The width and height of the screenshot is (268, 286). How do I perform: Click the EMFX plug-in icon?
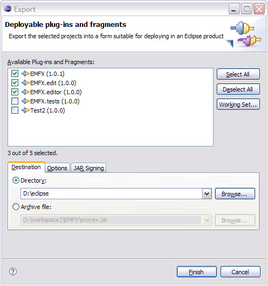pyautogui.click(x=25, y=74)
